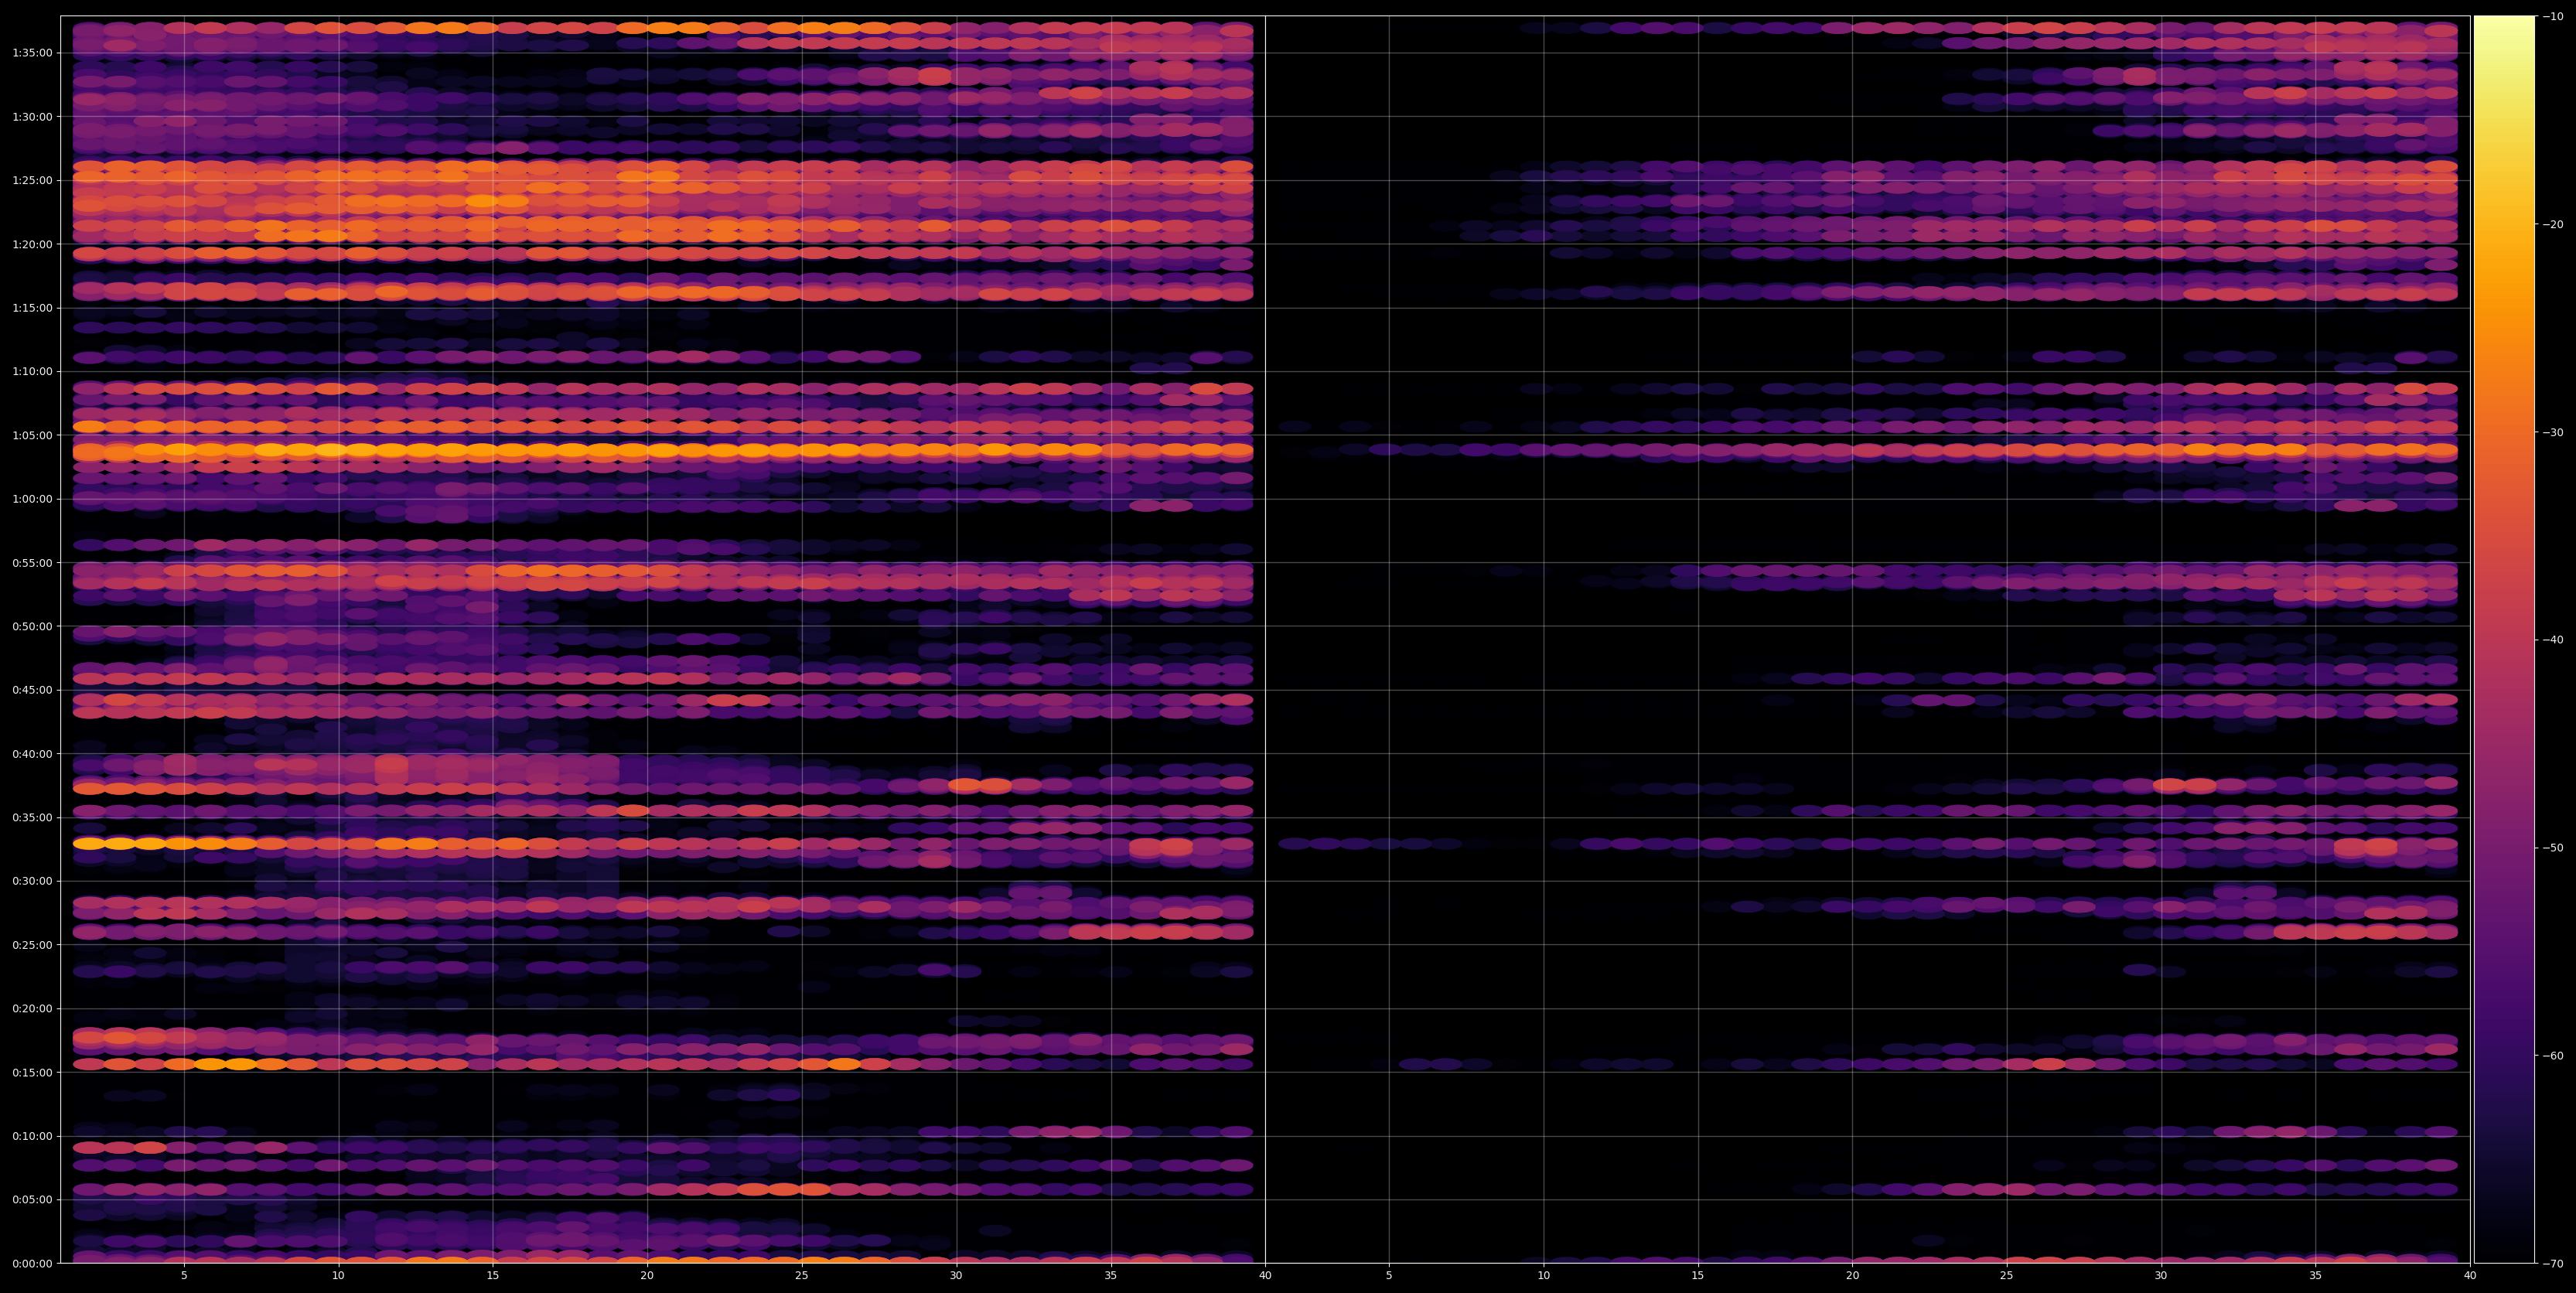
Task: Click the 1:15:00 time axis label
Action: point(32,308)
